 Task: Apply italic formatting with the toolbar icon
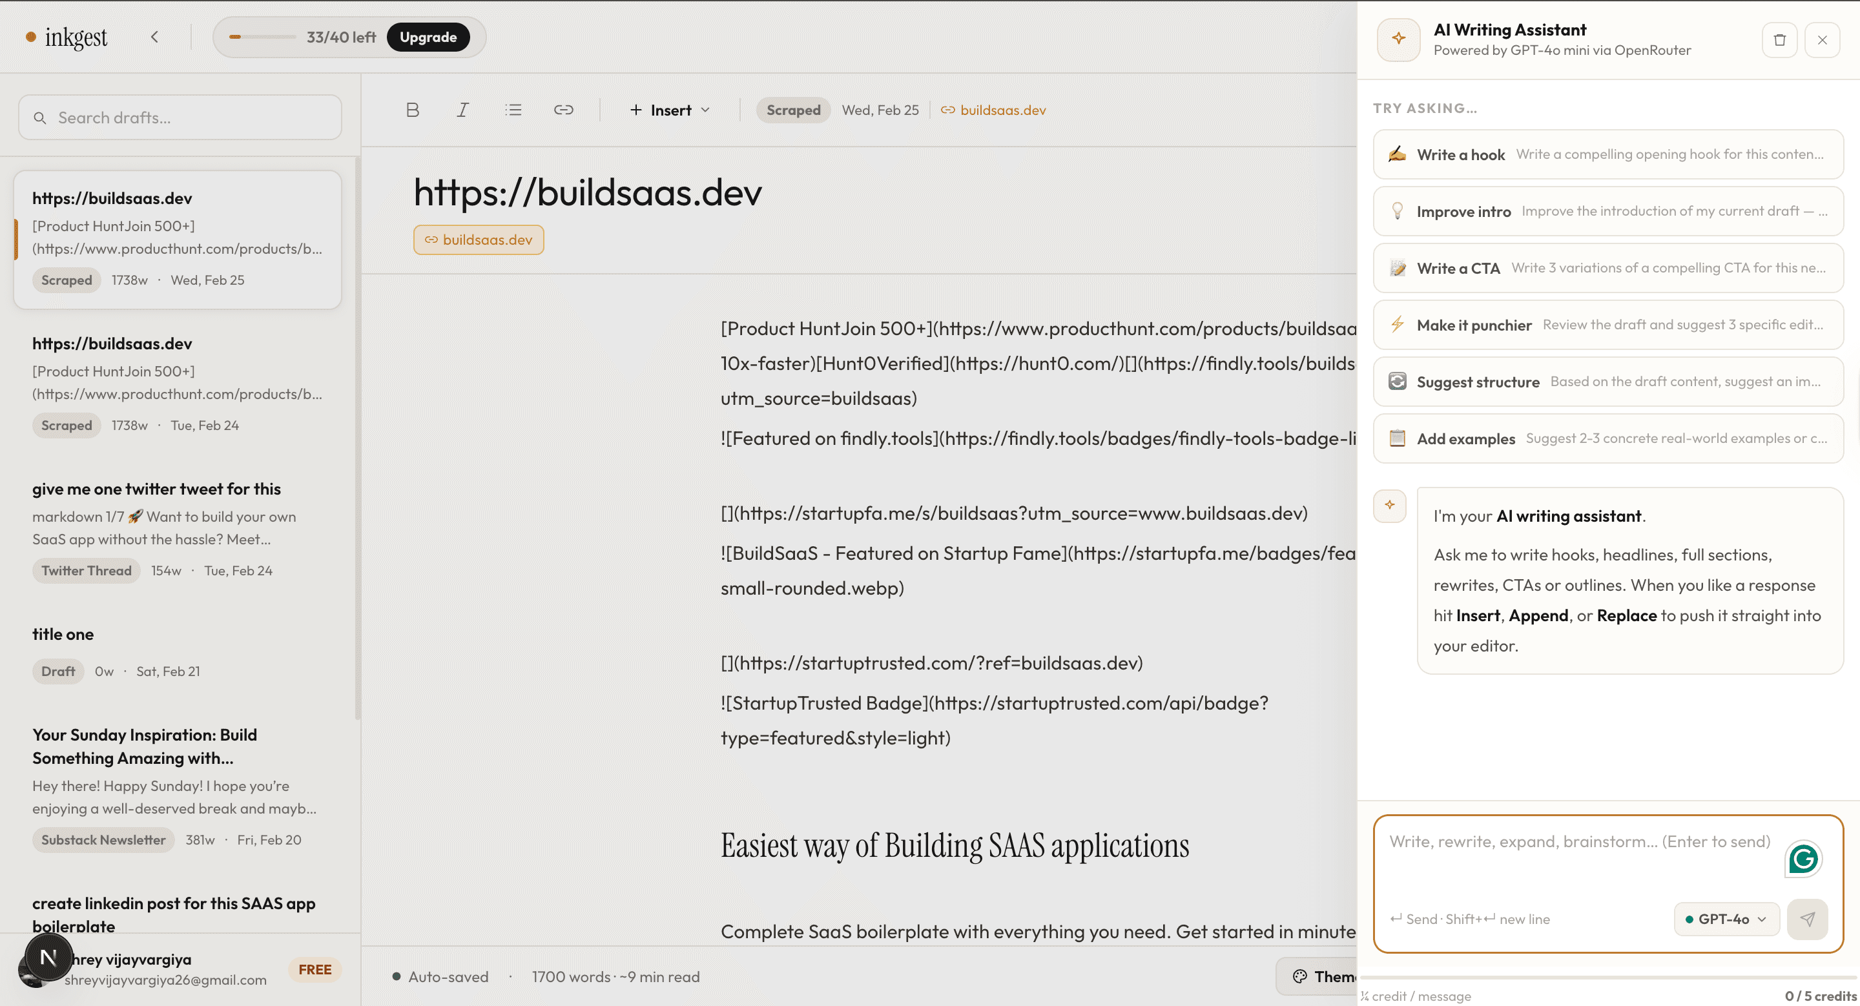pos(462,110)
